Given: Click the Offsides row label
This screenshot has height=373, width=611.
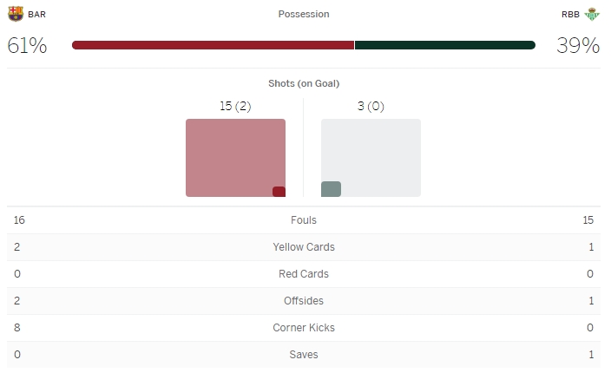Looking at the screenshot, I should [304, 301].
